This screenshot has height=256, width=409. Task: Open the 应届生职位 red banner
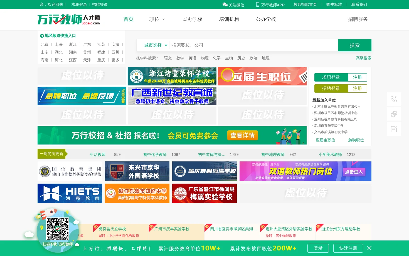tap(262, 76)
